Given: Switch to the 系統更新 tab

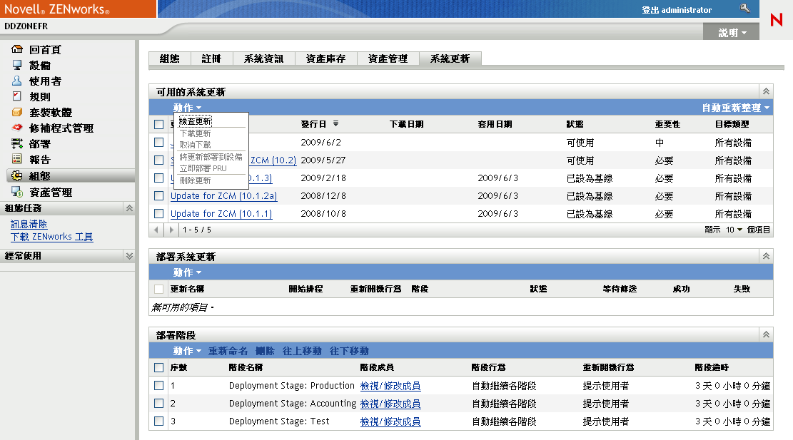Looking at the screenshot, I should [x=450, y=58].
